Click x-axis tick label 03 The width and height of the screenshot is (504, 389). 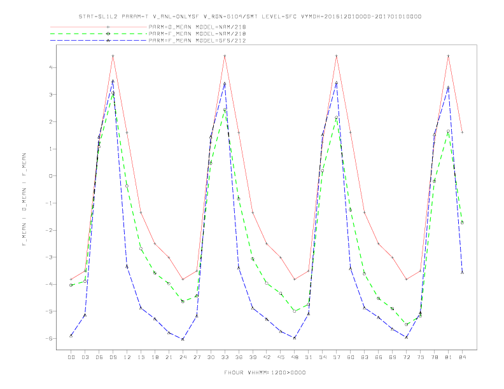[85, 357]
